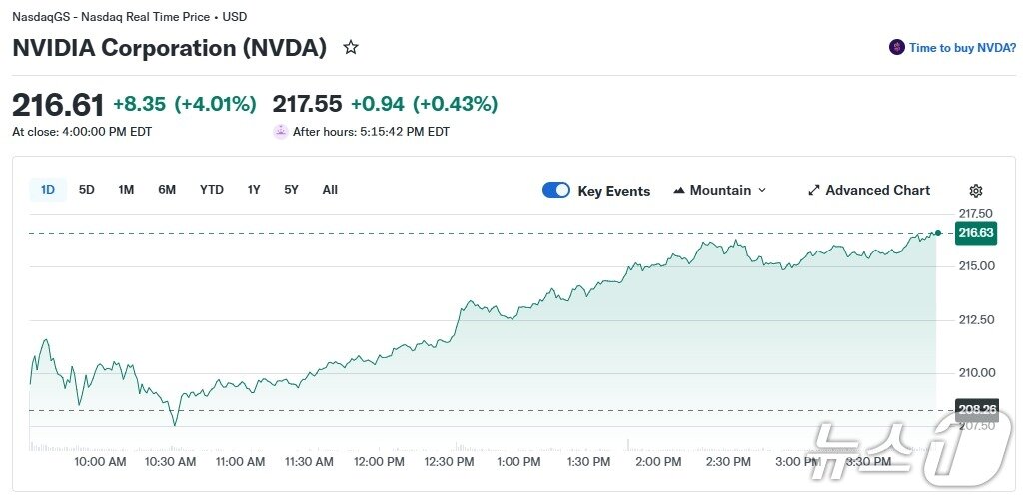Click the purple Time to buy icon
This screenshot has height=502, width=1027.
897,47
